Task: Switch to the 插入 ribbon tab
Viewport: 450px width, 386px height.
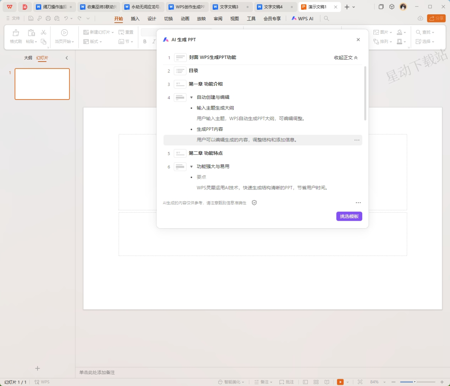Action: pyautogui.click(x=135, y=18)
